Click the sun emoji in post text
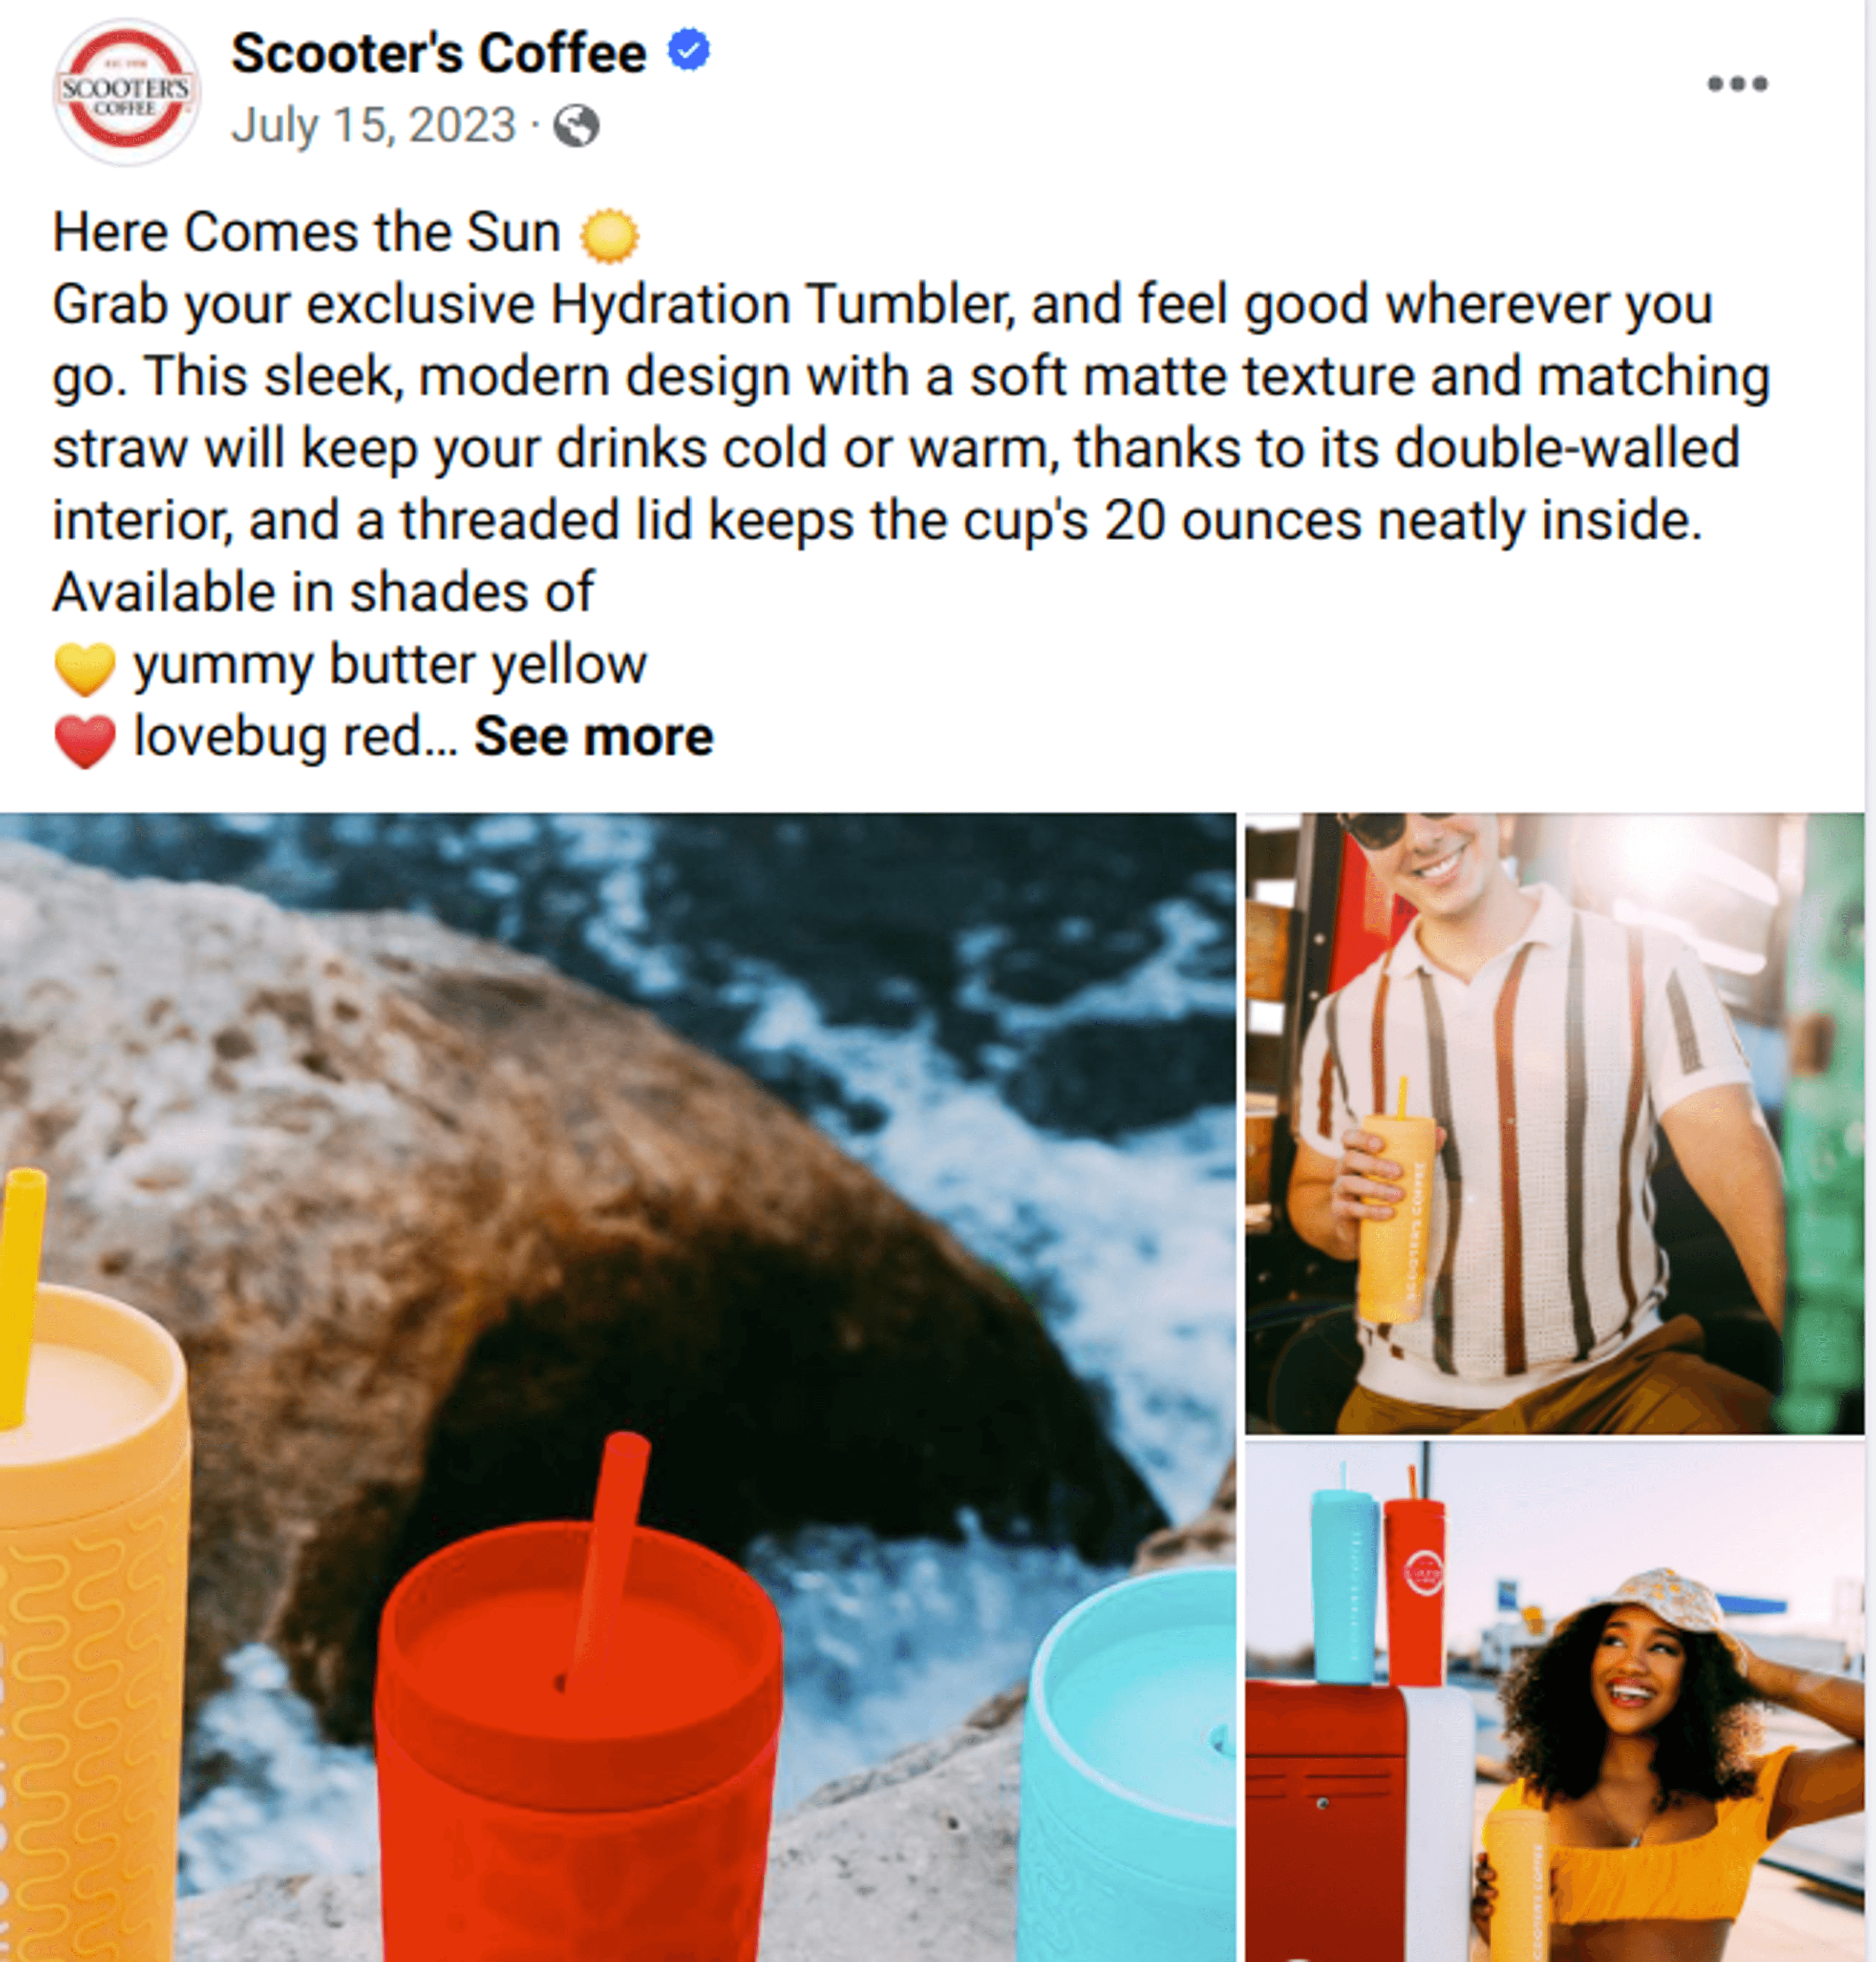 pyautogui.click(x=609, y=236)
